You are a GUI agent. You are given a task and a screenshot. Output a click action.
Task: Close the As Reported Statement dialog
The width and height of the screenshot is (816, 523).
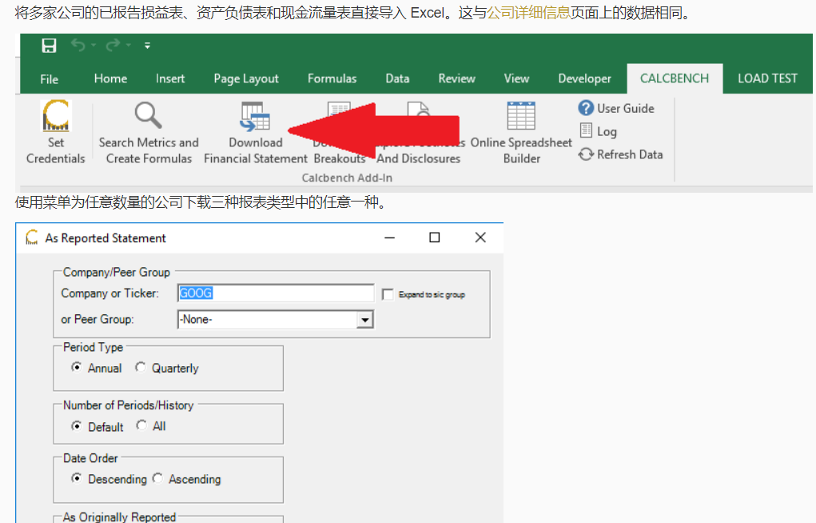pyautogui.click(x=480, y=238)
